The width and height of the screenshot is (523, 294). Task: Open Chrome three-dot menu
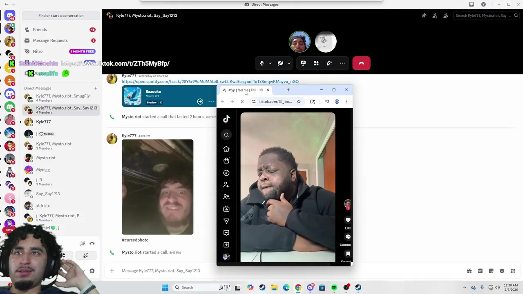tap(346, 102)
